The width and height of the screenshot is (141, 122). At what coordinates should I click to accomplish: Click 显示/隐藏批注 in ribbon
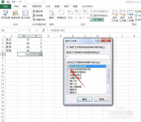click(99, 11)
